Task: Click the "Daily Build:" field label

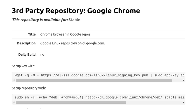Action: pyautogui.click(x=27, y=55)
